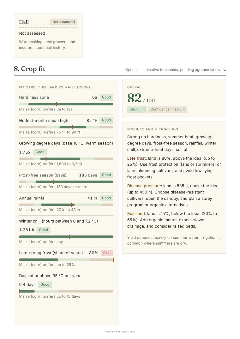This screenshot has width=240, height=339.
Task: Click the overall score 82 / 100
Action: (141, 98)
